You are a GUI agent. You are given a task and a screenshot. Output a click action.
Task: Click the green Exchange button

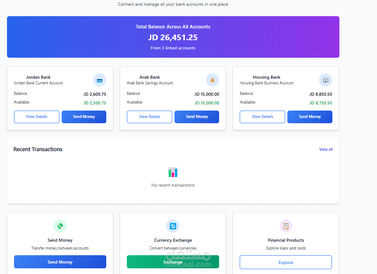click(173, 262)
